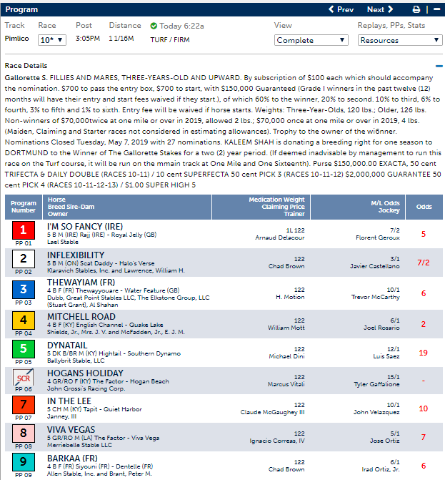
Task: Open the Race number dropdown
Action: [52, 40]
